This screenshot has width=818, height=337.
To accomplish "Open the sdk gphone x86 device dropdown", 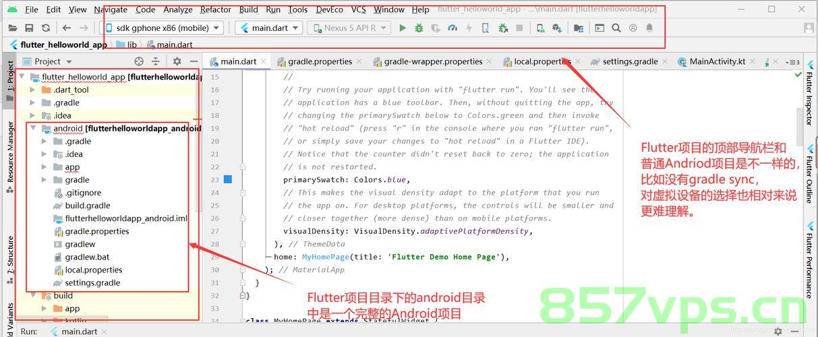I will point(162,28).
